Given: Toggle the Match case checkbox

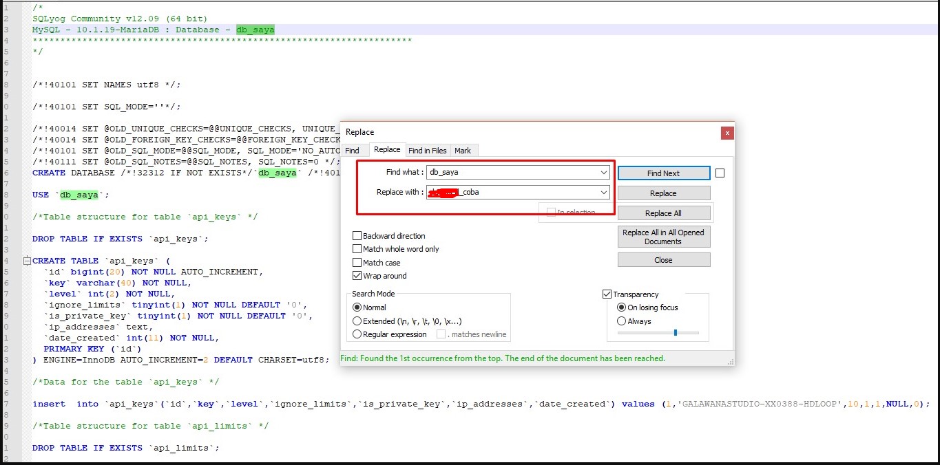Looking at the screenshot, I should tap(357, 263).
